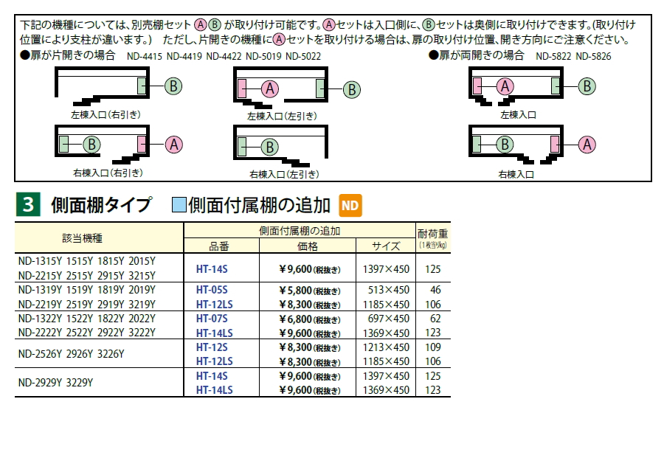Click the green number 3 section badge
Screen dimensions: 664x472
tap(27, 206)
